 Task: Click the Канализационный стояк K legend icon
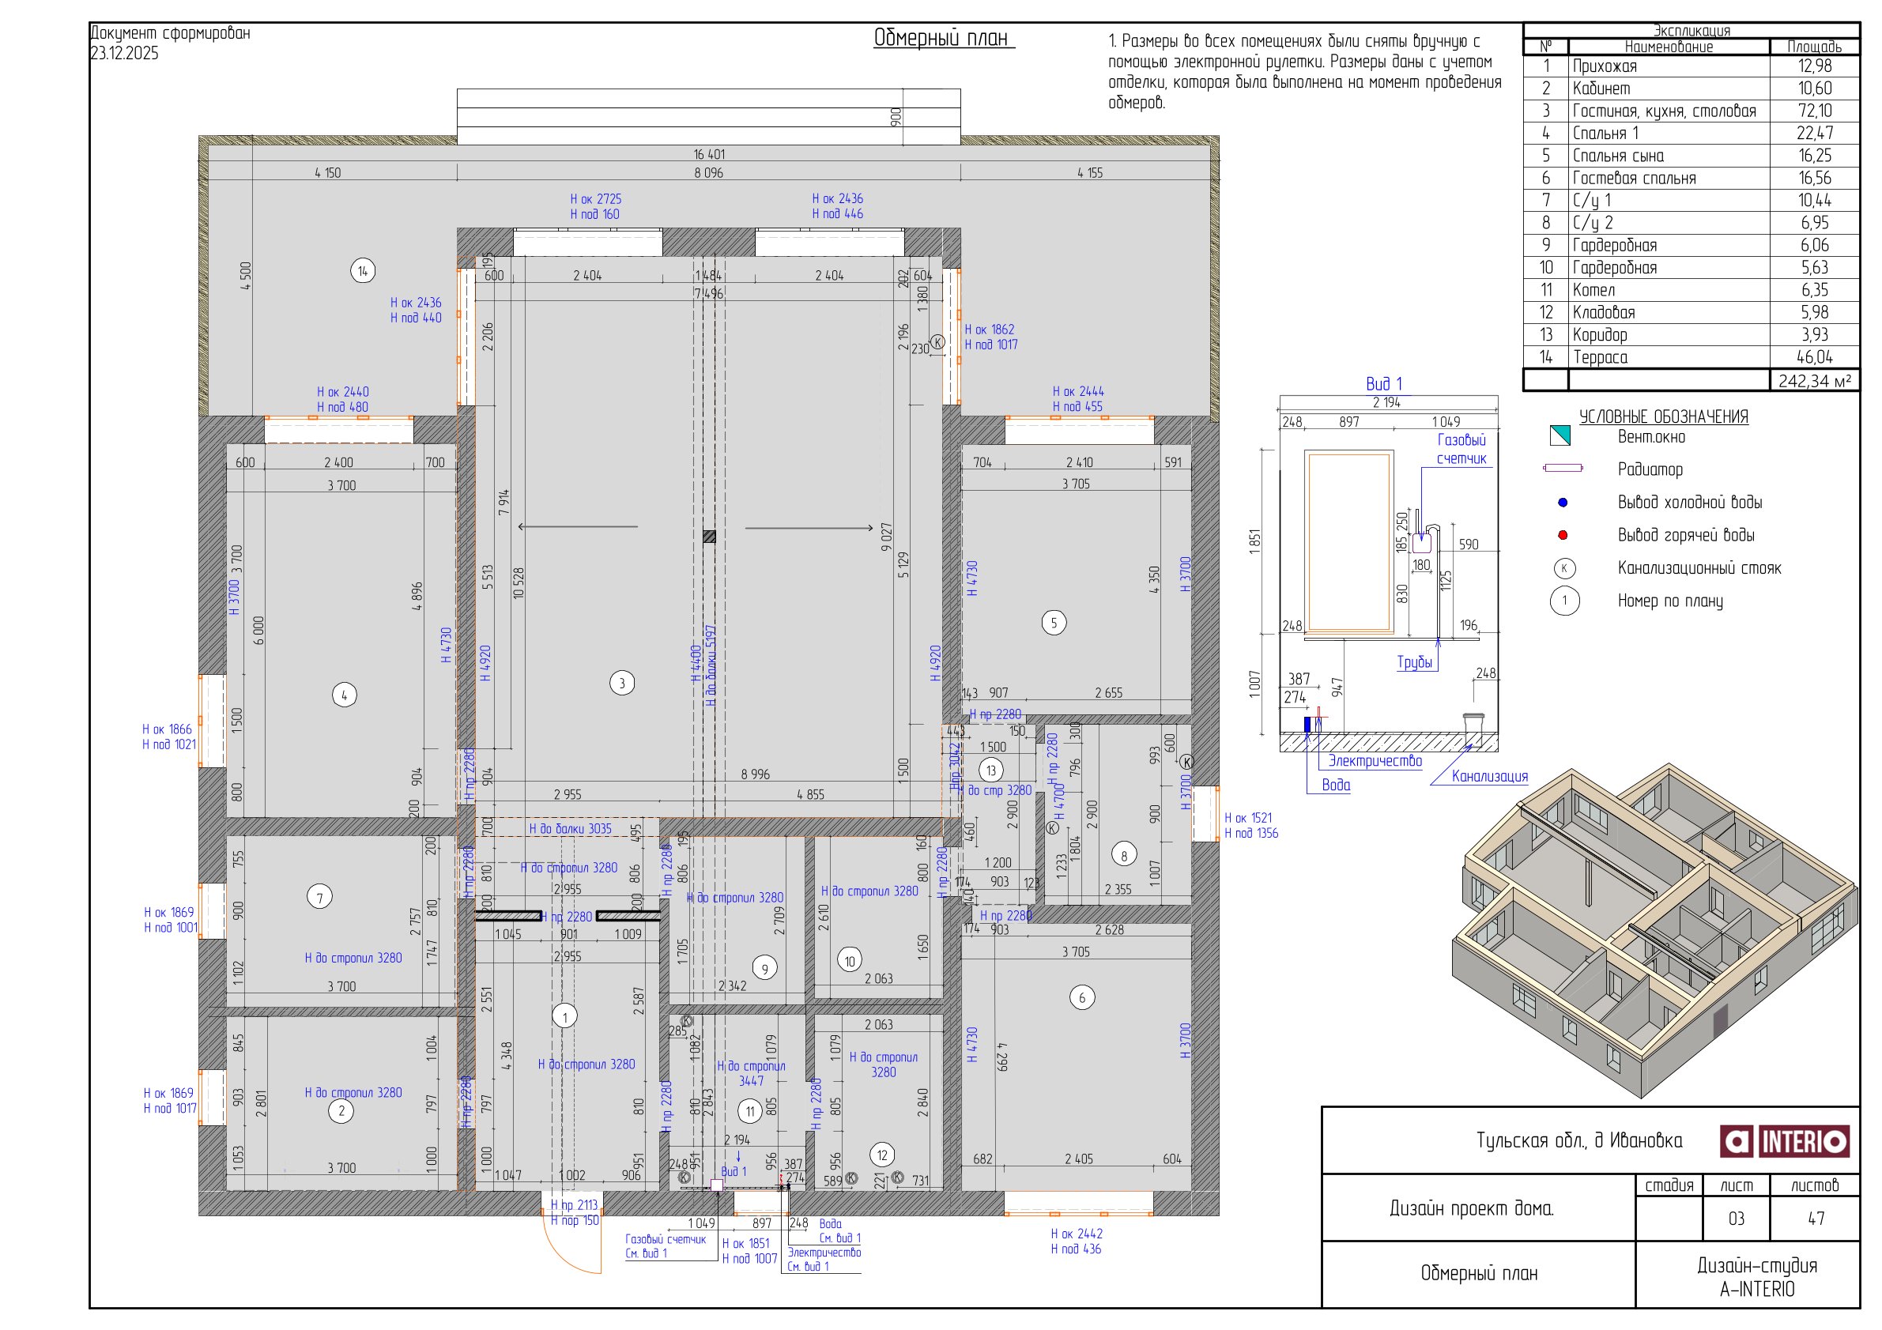(x=1564, y=568)
